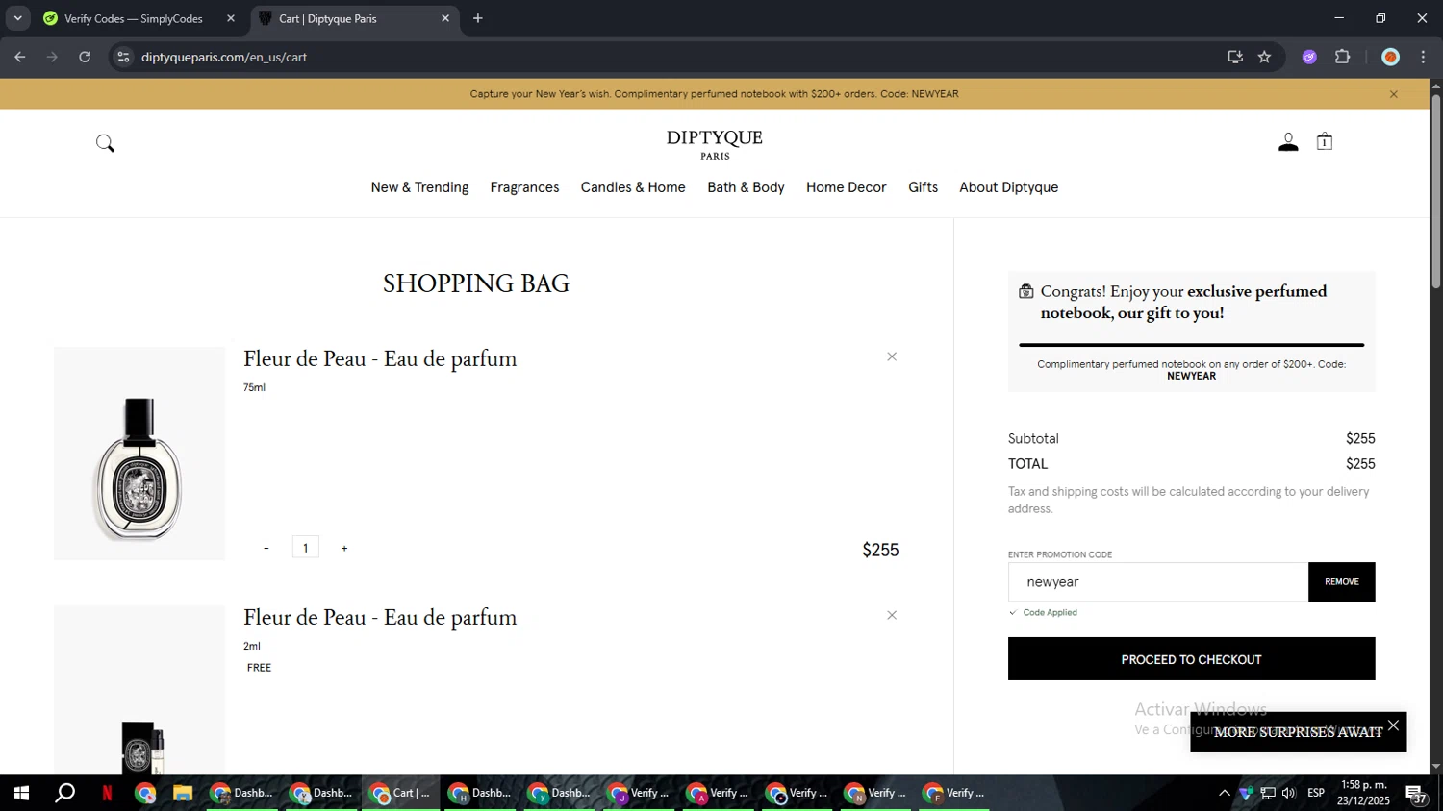The width and height of the screenshot is (1443, 811).
Task: Click the Diptyque Paris logo
Action: [x=715, y=143]
